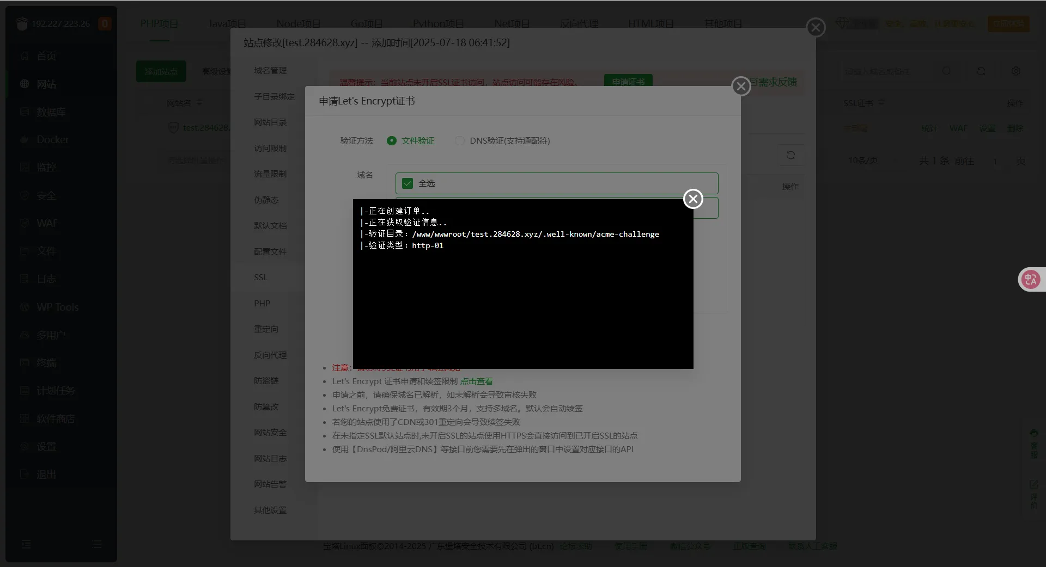Switch to the PHP项目 tab
Viewport: 1046px width, 567px height.
pos(160,23)
